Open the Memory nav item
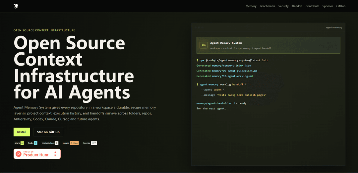Viewport: 358px width, 173px height. [x=251, y=6]
